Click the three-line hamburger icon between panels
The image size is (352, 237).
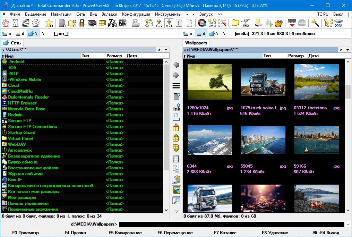[x=176, y=86]
